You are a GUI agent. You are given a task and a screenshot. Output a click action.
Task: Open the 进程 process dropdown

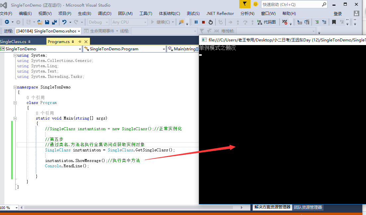48,31
